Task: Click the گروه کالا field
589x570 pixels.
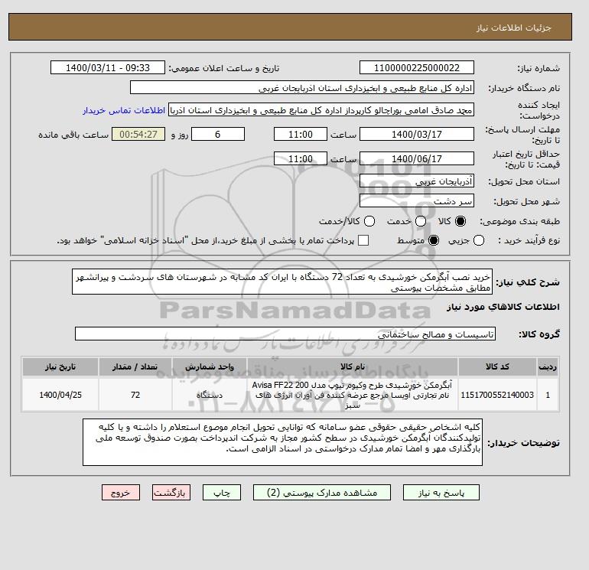Action: pyautogui.click(x=285, y=334)
